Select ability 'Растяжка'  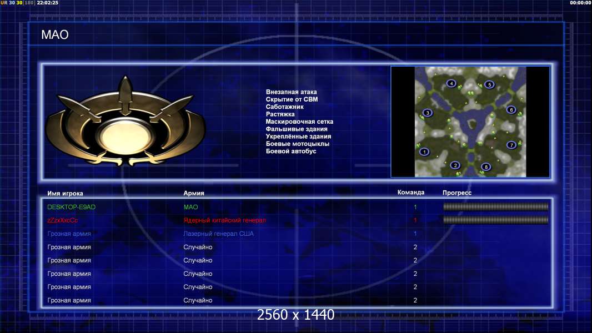tap(280, 114)
